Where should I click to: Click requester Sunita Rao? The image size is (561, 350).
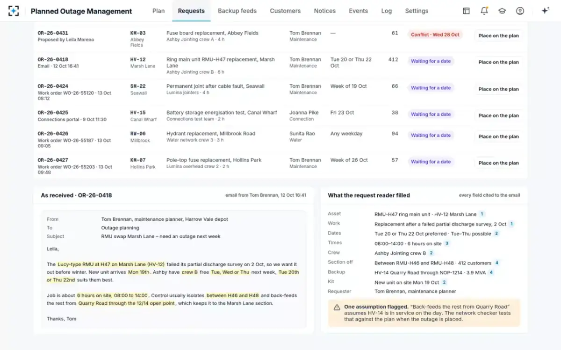302,134
